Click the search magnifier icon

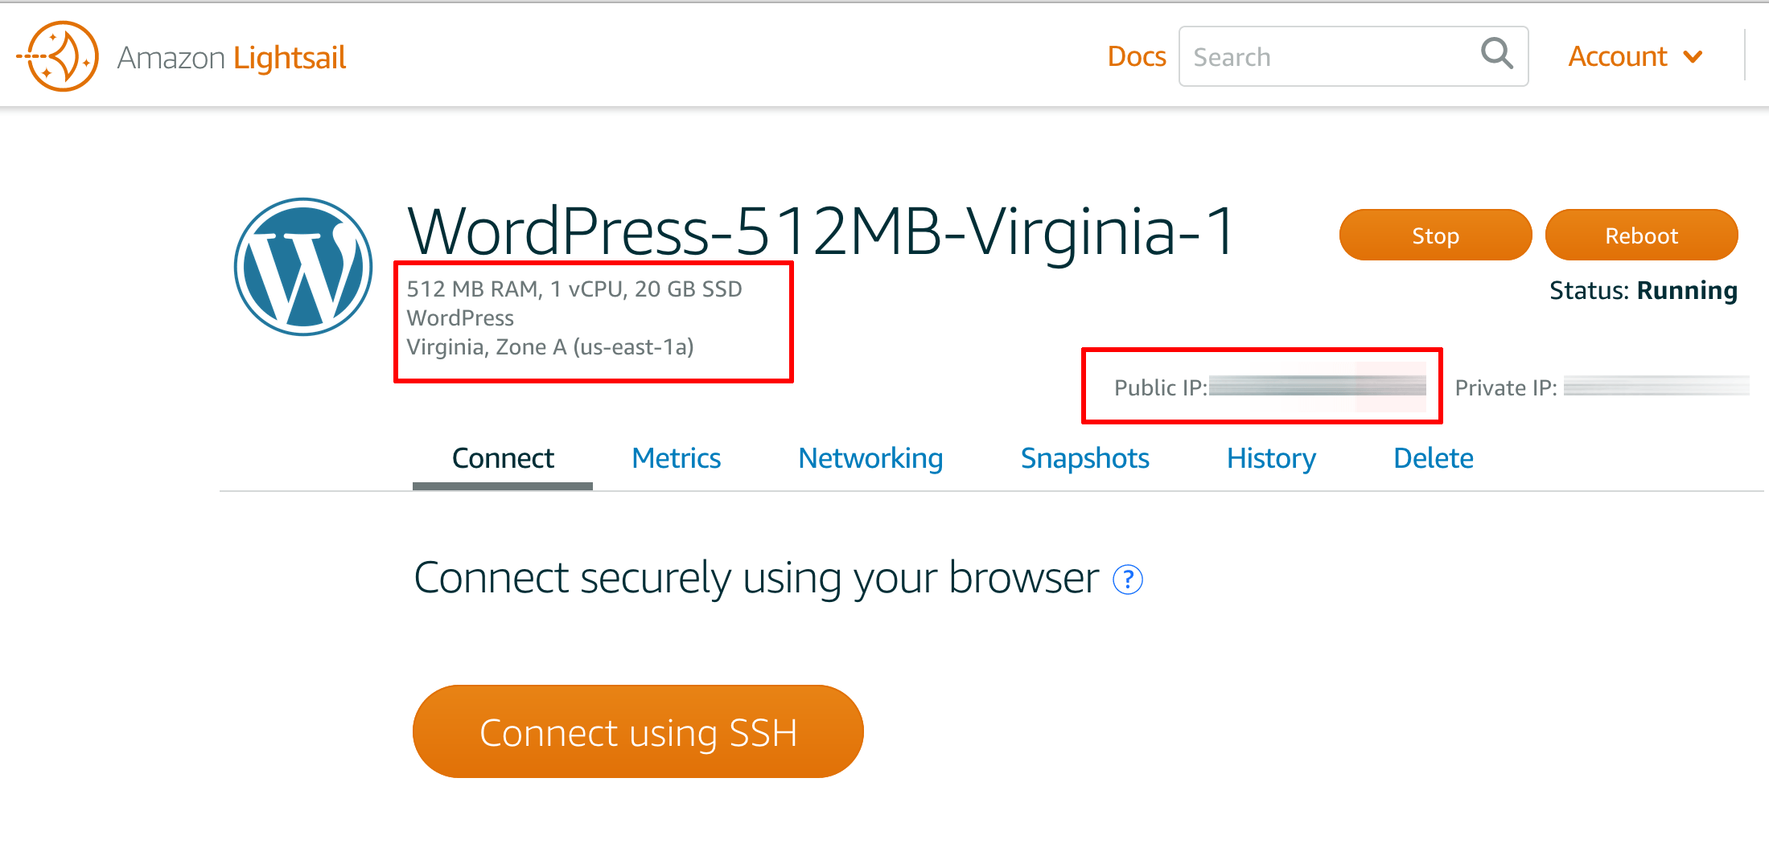(1496, 55)
